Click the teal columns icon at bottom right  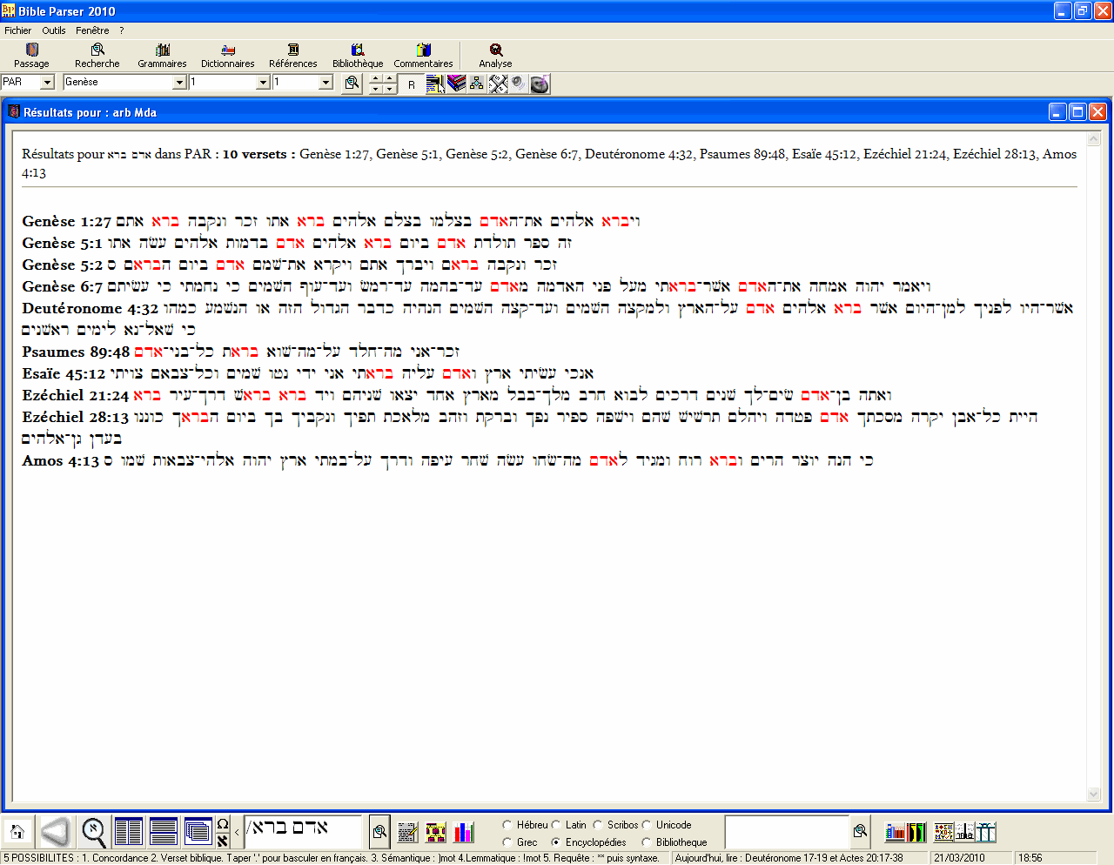click(x=986, y=832)
